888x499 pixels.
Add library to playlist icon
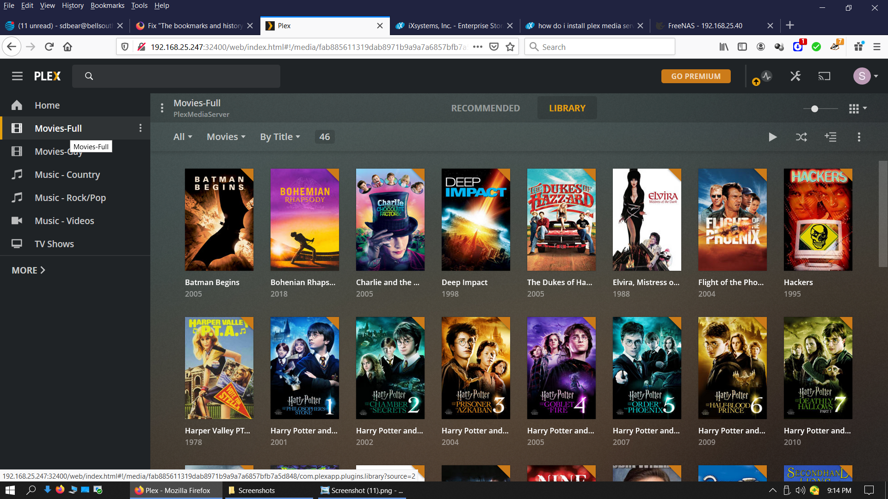click(830, 137)
